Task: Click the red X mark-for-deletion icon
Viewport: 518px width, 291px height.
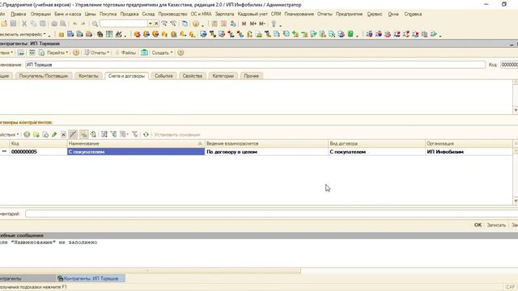Action: (63, 134)
